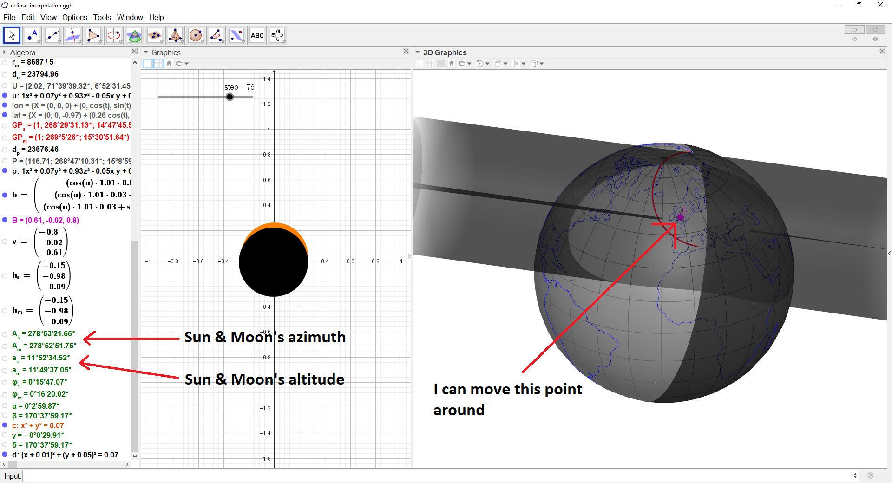892x483 pixels.
Task: Select the Pyramid tool
Action: [x=175, y=35]
